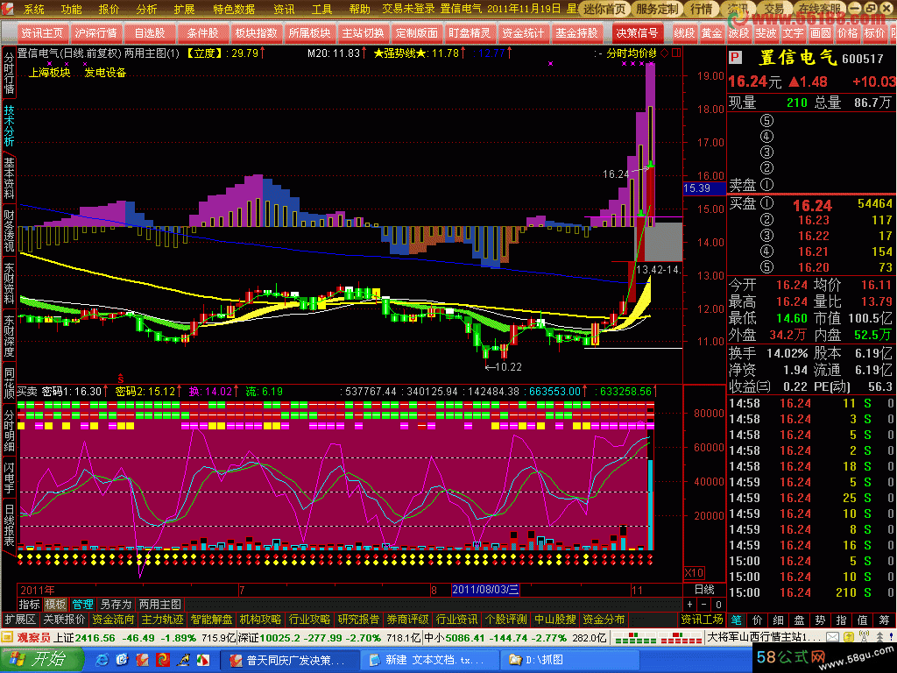Screen dimensions: 897x673
Task: Click the 条件股 toolbar button
Action: click(x=202, y=33)
